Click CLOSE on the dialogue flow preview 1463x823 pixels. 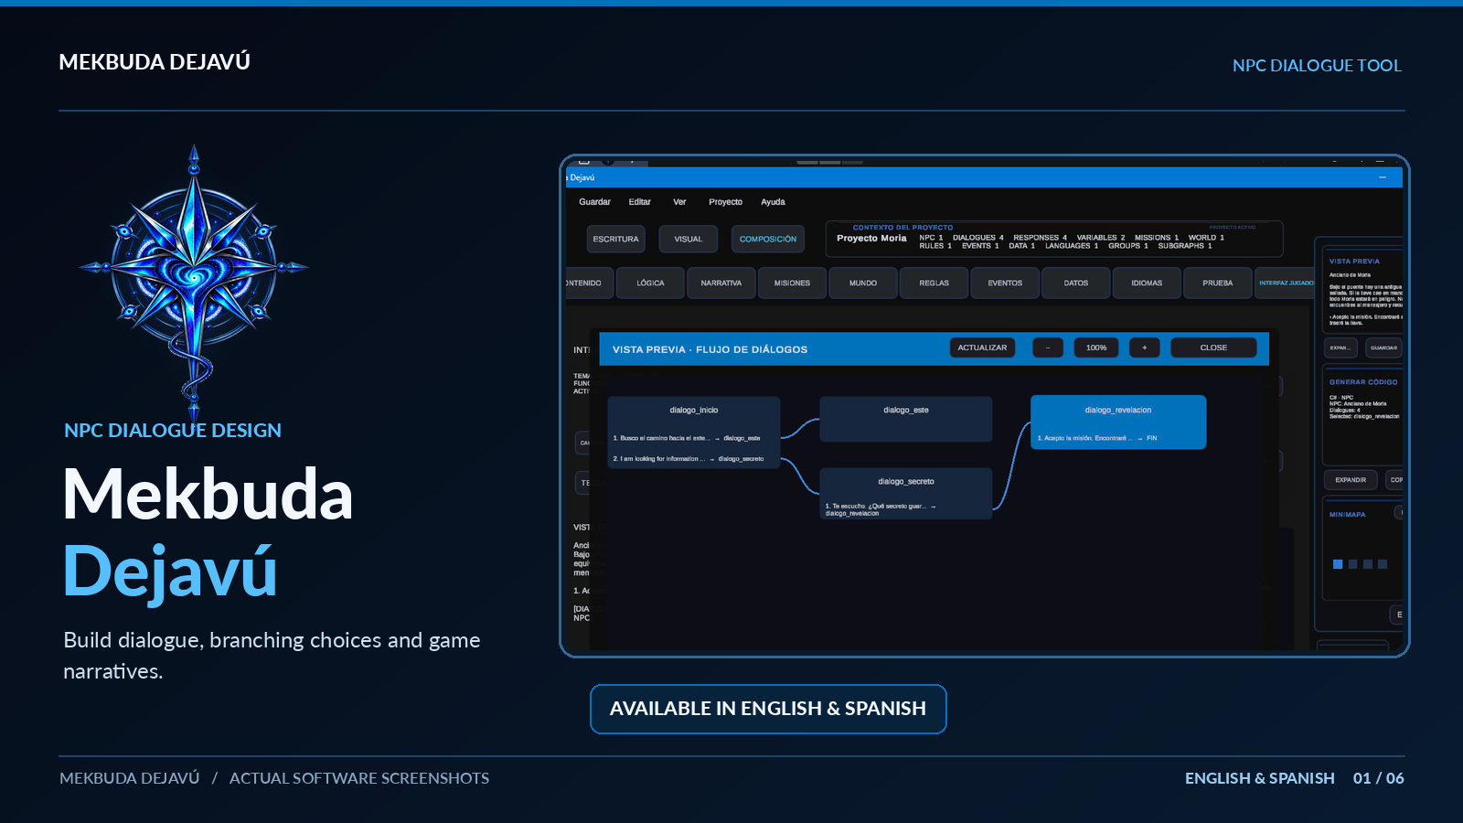tap(1213, 347)
